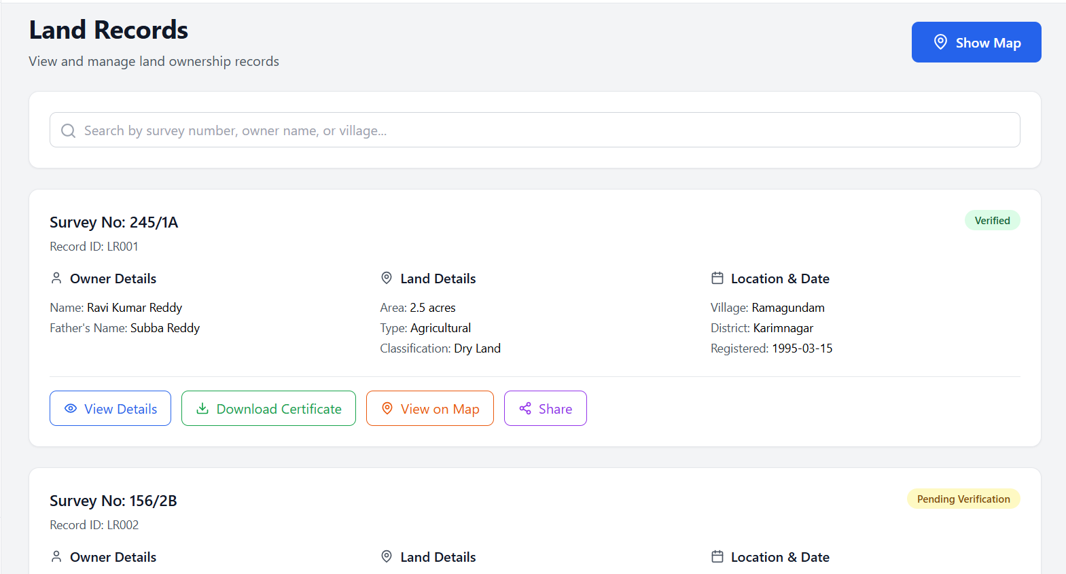The height and width of the screenshot is (574, 1066).
Task: Click the person icon beside first Owner Details
Action: point(56,278)
